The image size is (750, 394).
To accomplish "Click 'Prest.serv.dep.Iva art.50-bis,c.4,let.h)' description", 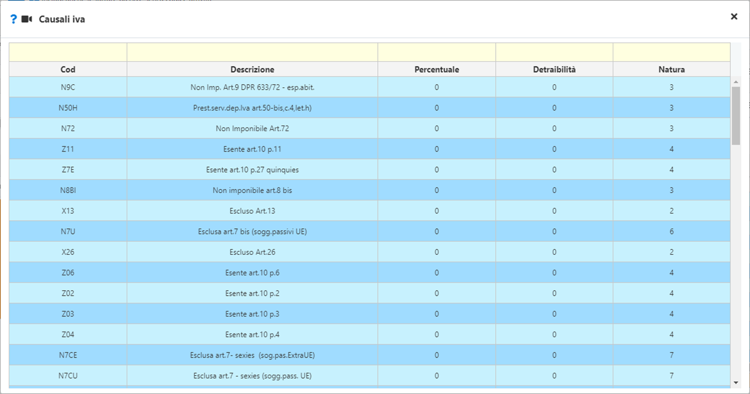I will pos(252,108).
